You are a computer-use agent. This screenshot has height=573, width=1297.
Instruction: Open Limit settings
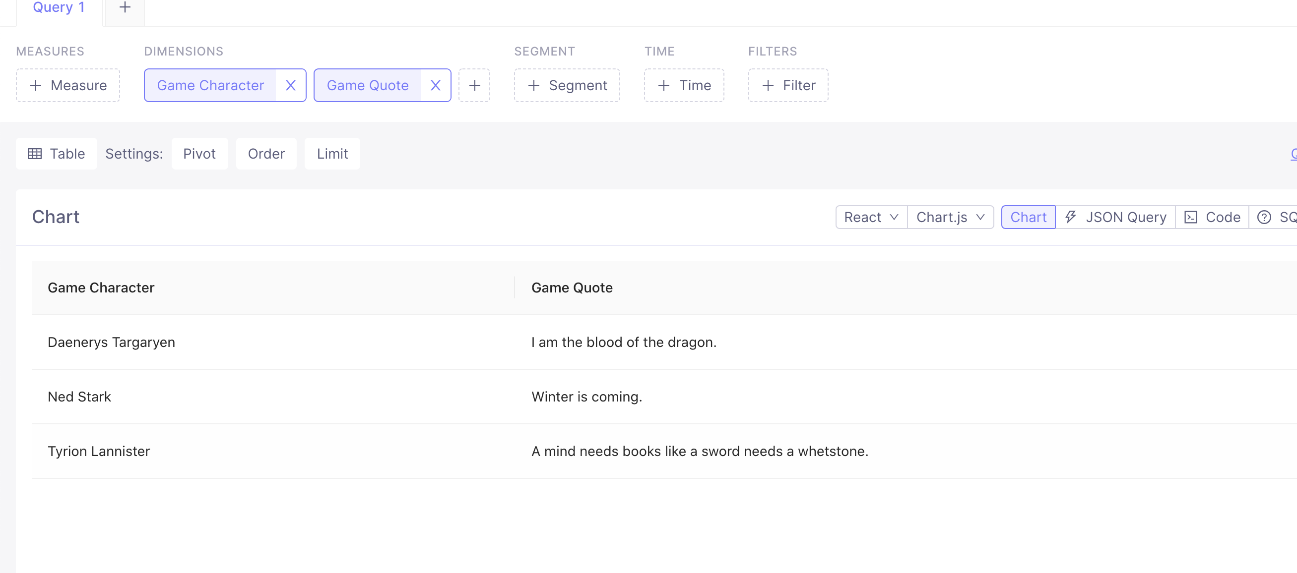(332, 154)
